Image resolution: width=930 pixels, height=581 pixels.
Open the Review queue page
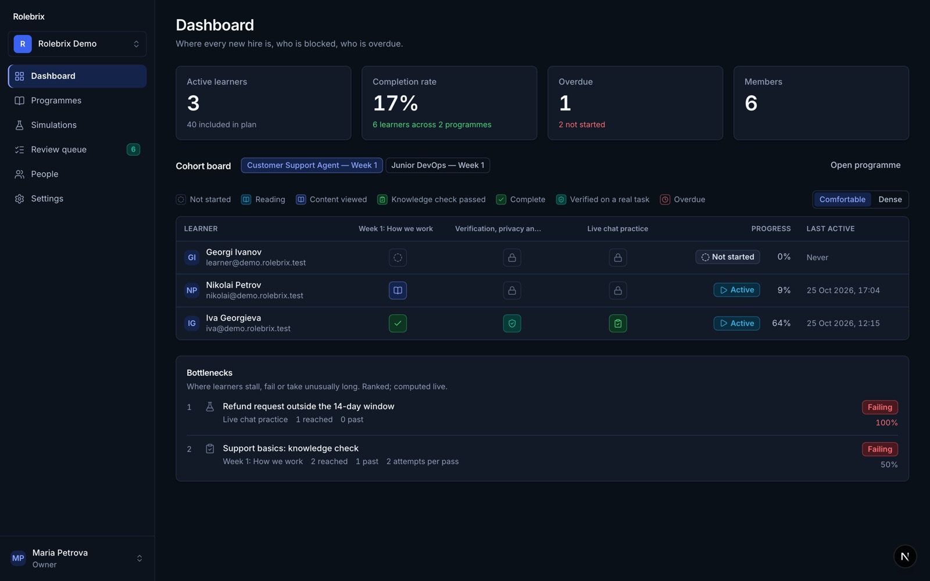pos(77,149)
